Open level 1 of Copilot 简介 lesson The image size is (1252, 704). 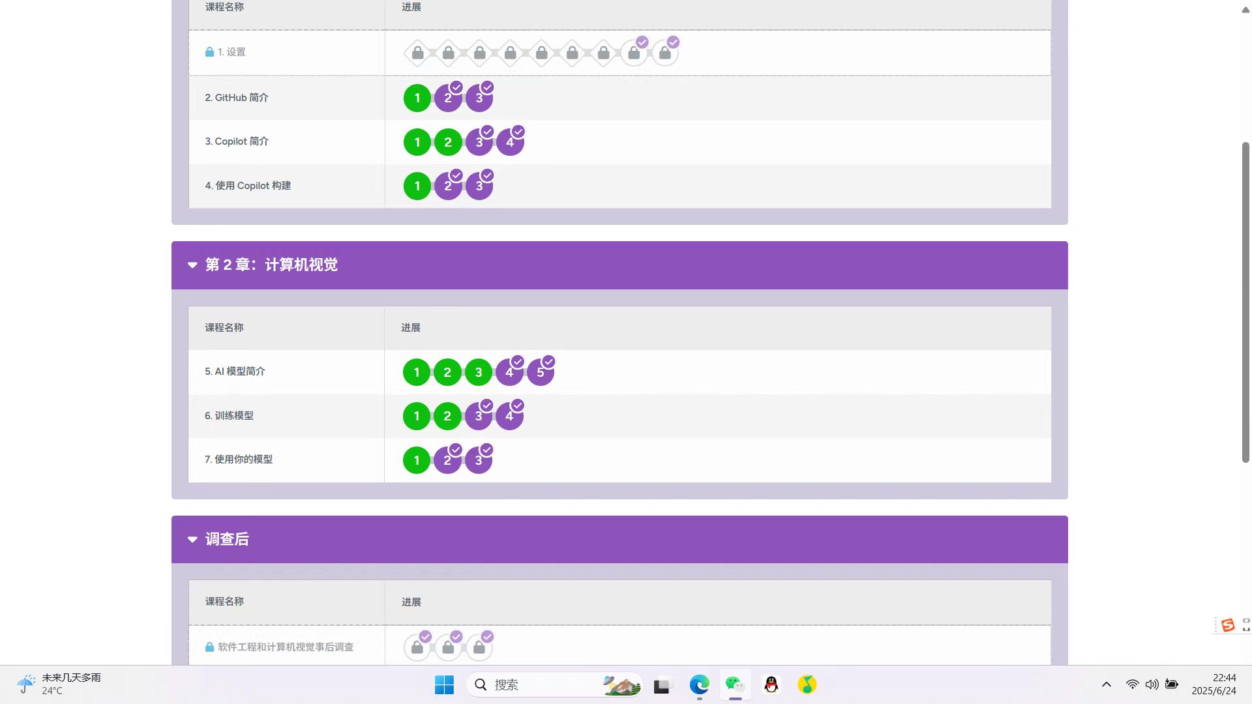(x=417, y=142)
